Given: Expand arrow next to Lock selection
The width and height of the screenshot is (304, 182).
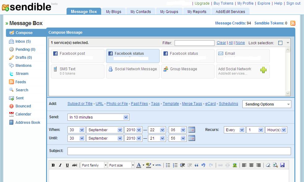Looking at the screenshot, I should click(x=288, y=43).
